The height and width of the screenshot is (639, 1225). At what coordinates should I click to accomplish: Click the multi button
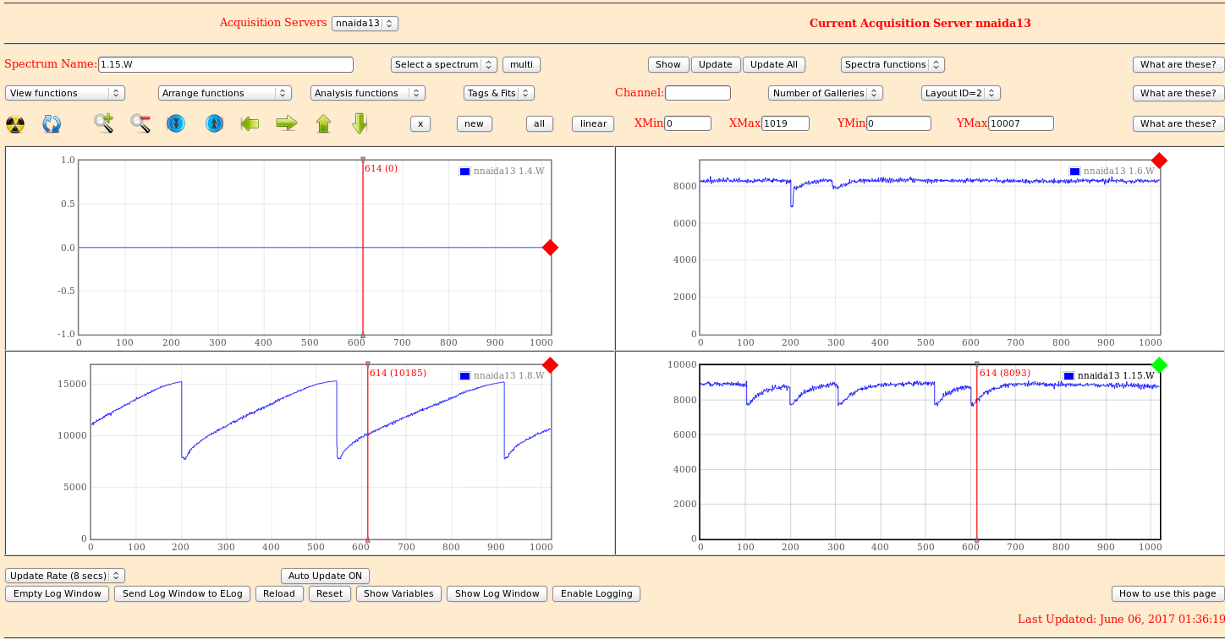(521, 64)
